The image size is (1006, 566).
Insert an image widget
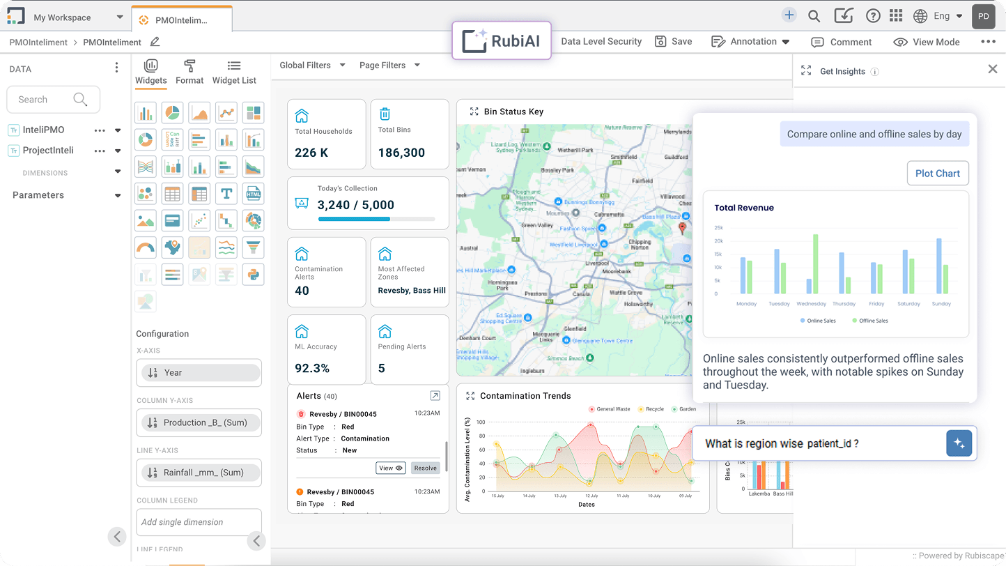click(x=146, y=220)
